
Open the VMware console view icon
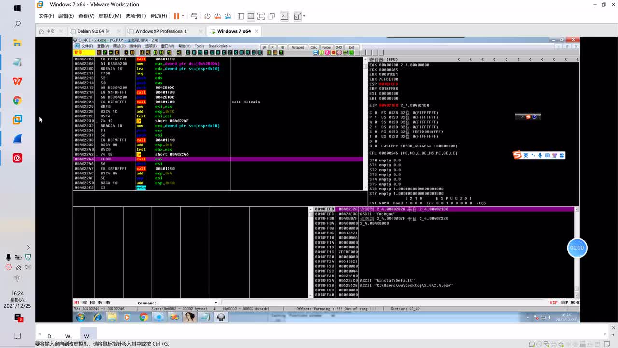[x=284, y=16]
